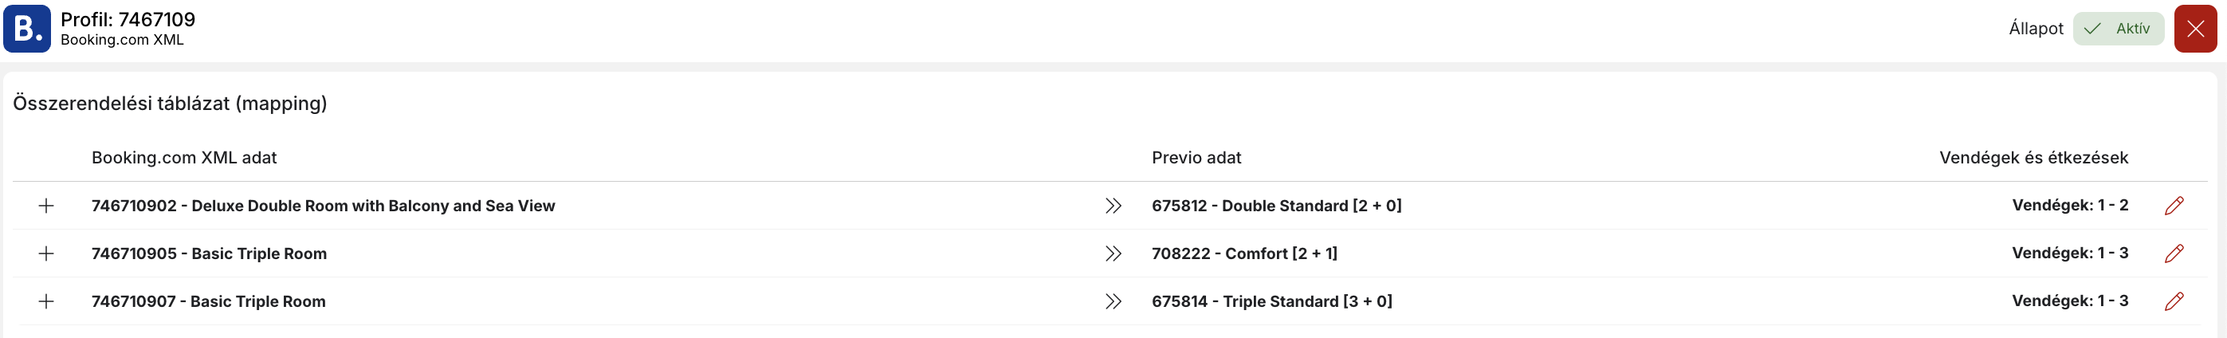Close the profile panel with red X

click(2195, 29)
